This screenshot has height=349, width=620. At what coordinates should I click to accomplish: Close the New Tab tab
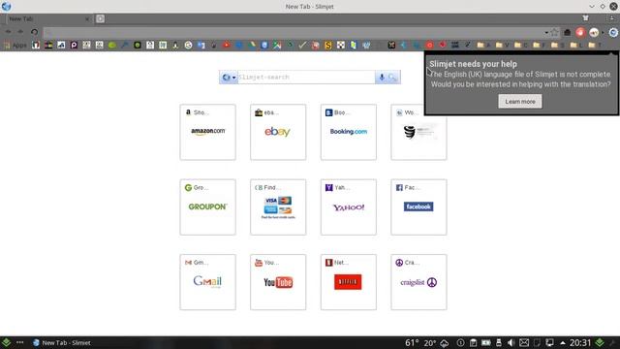coord(87,18)
